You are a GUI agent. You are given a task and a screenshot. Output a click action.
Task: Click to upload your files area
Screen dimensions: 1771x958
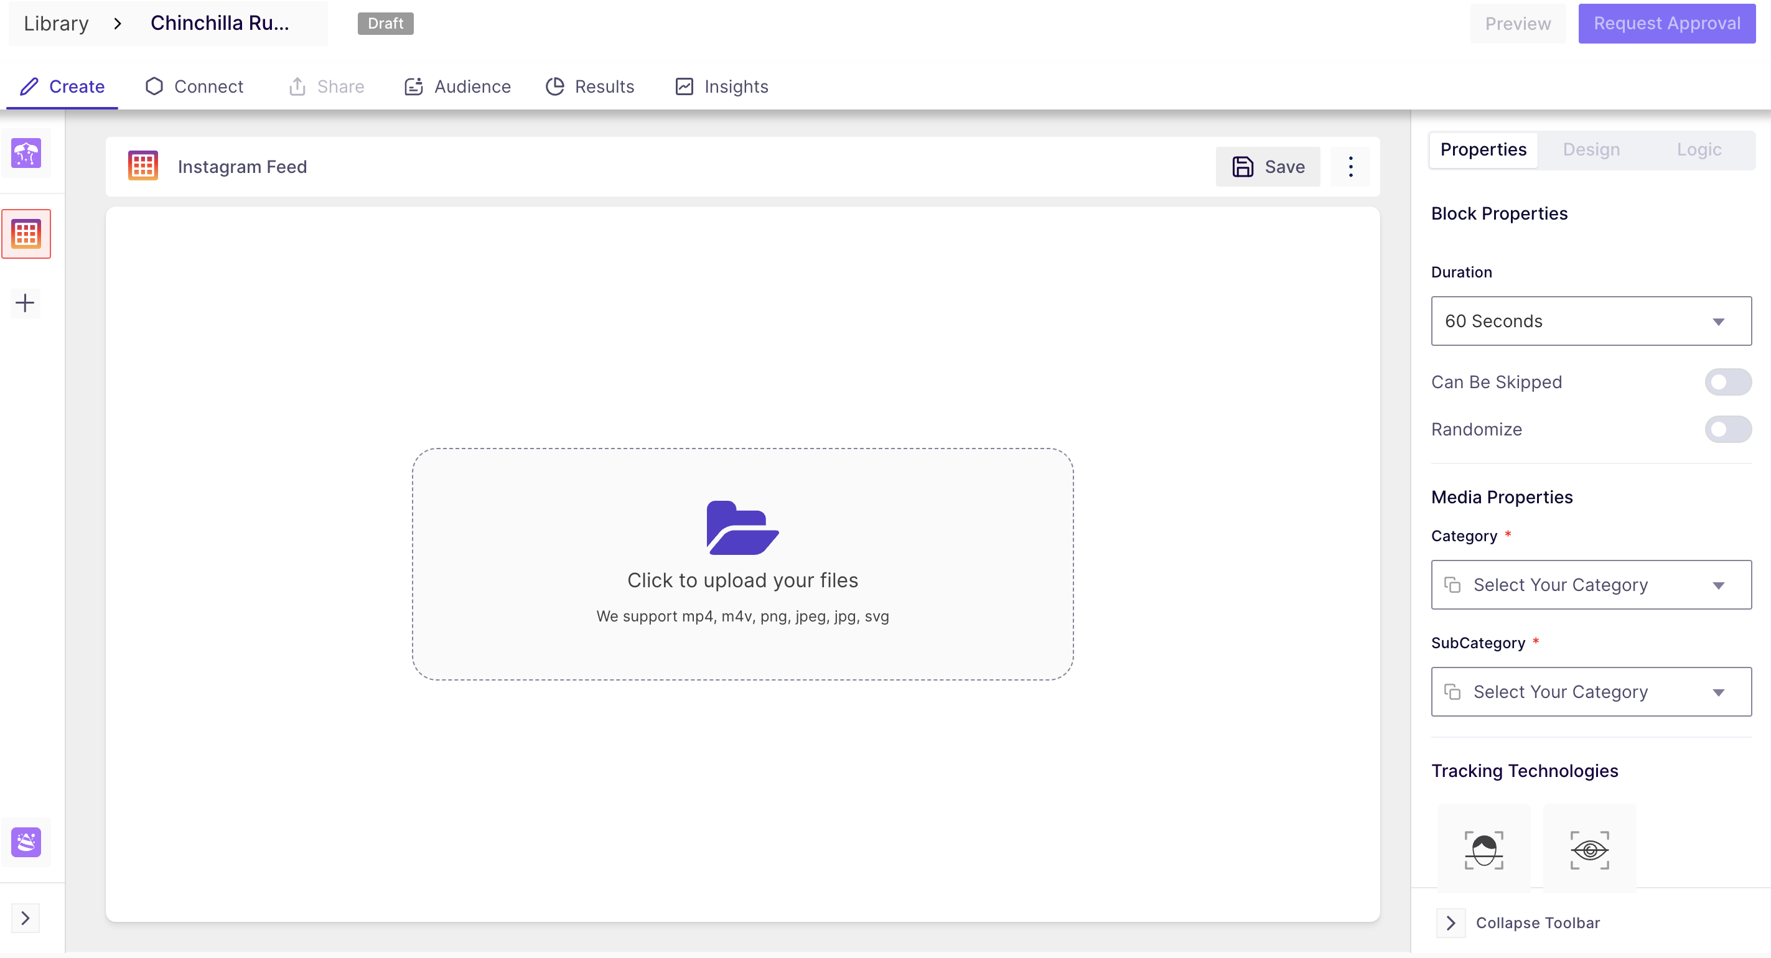pyautogui.click(x=742, y=564)
